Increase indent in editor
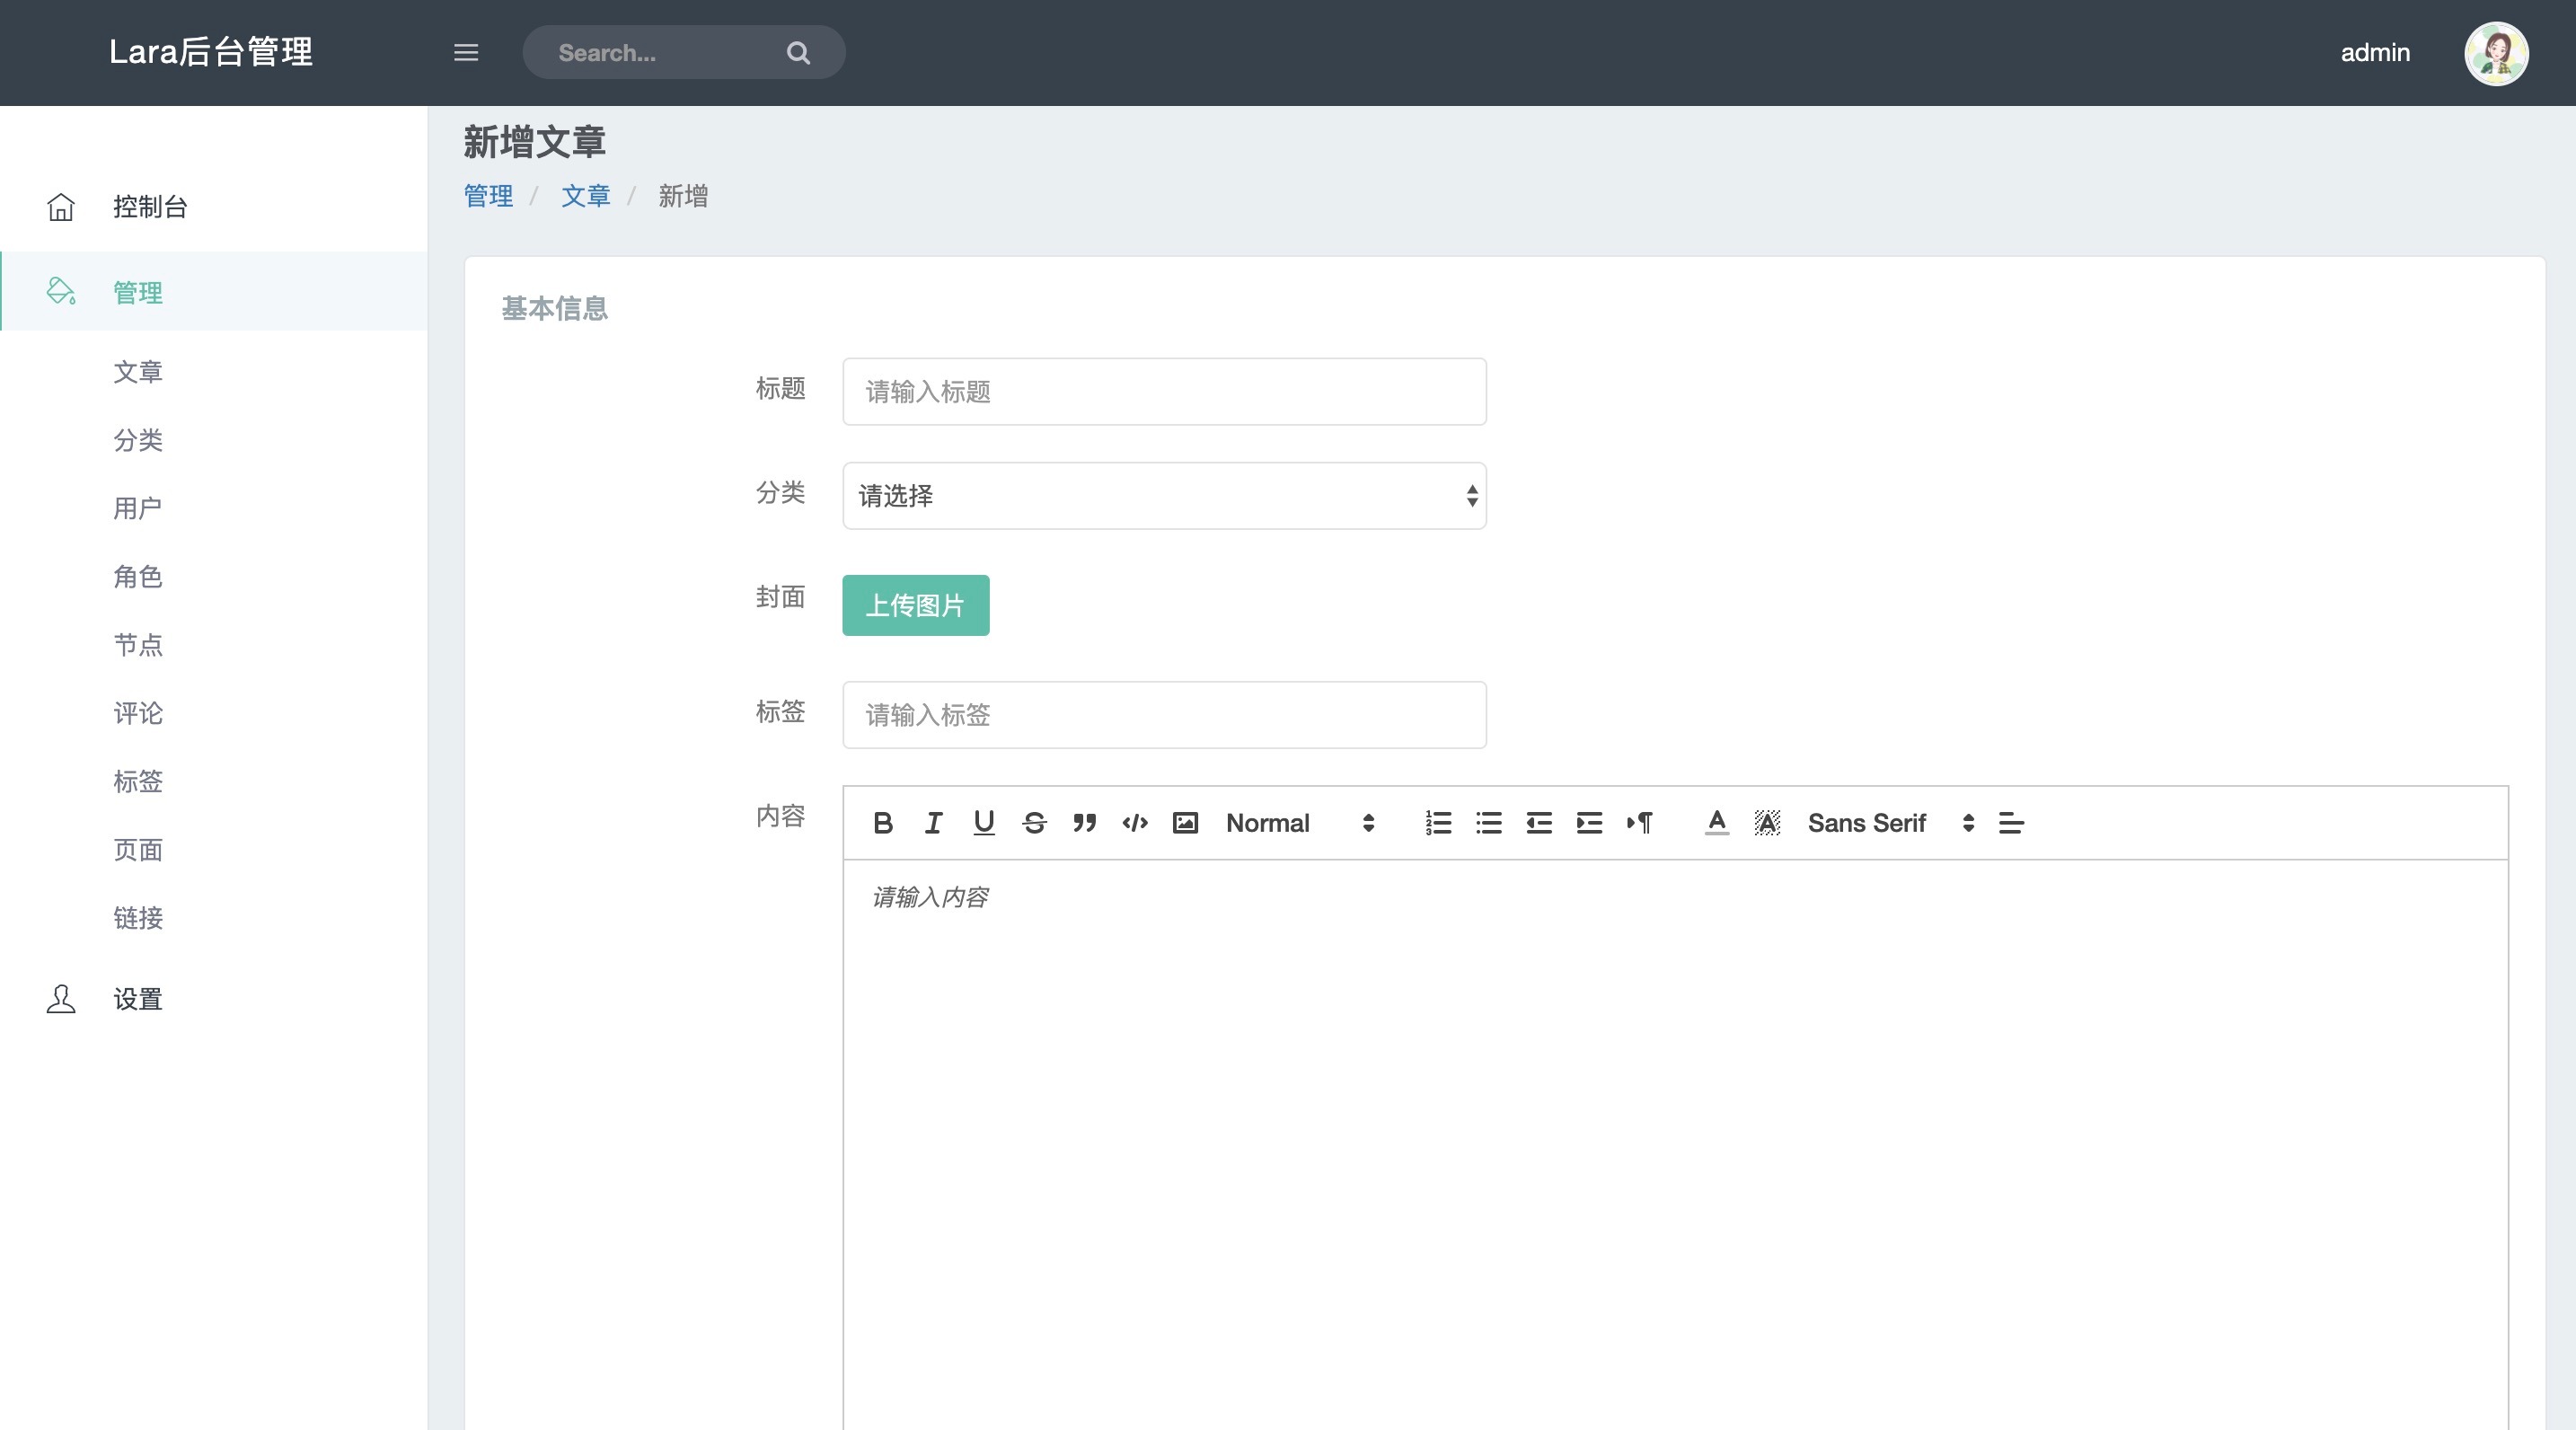The height and width of the screenshot is (1430, 2576). (1589, 823)
